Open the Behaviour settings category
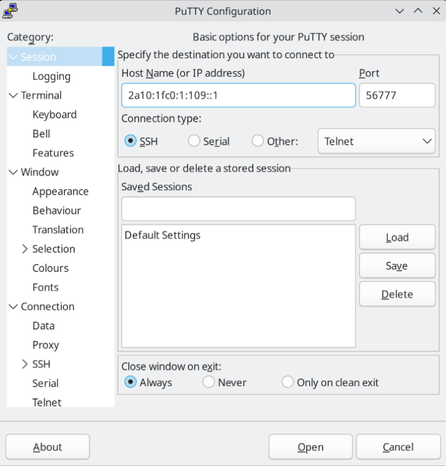 coord(57,211)
